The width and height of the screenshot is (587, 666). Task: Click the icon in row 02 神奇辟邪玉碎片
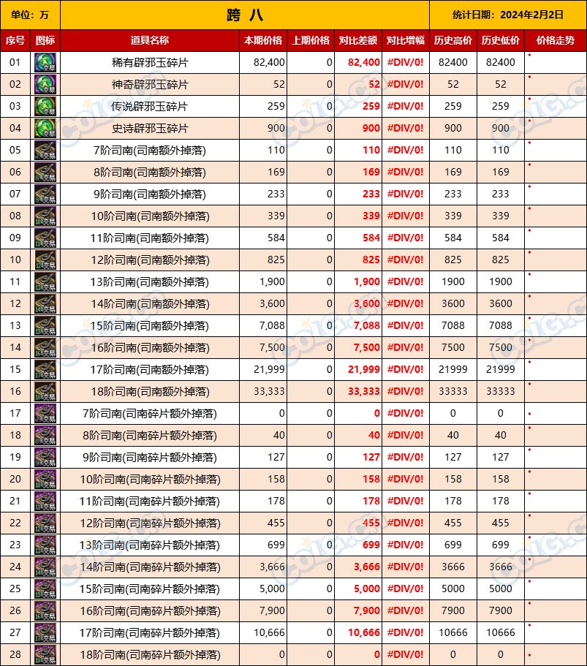(x=45, y=85)
